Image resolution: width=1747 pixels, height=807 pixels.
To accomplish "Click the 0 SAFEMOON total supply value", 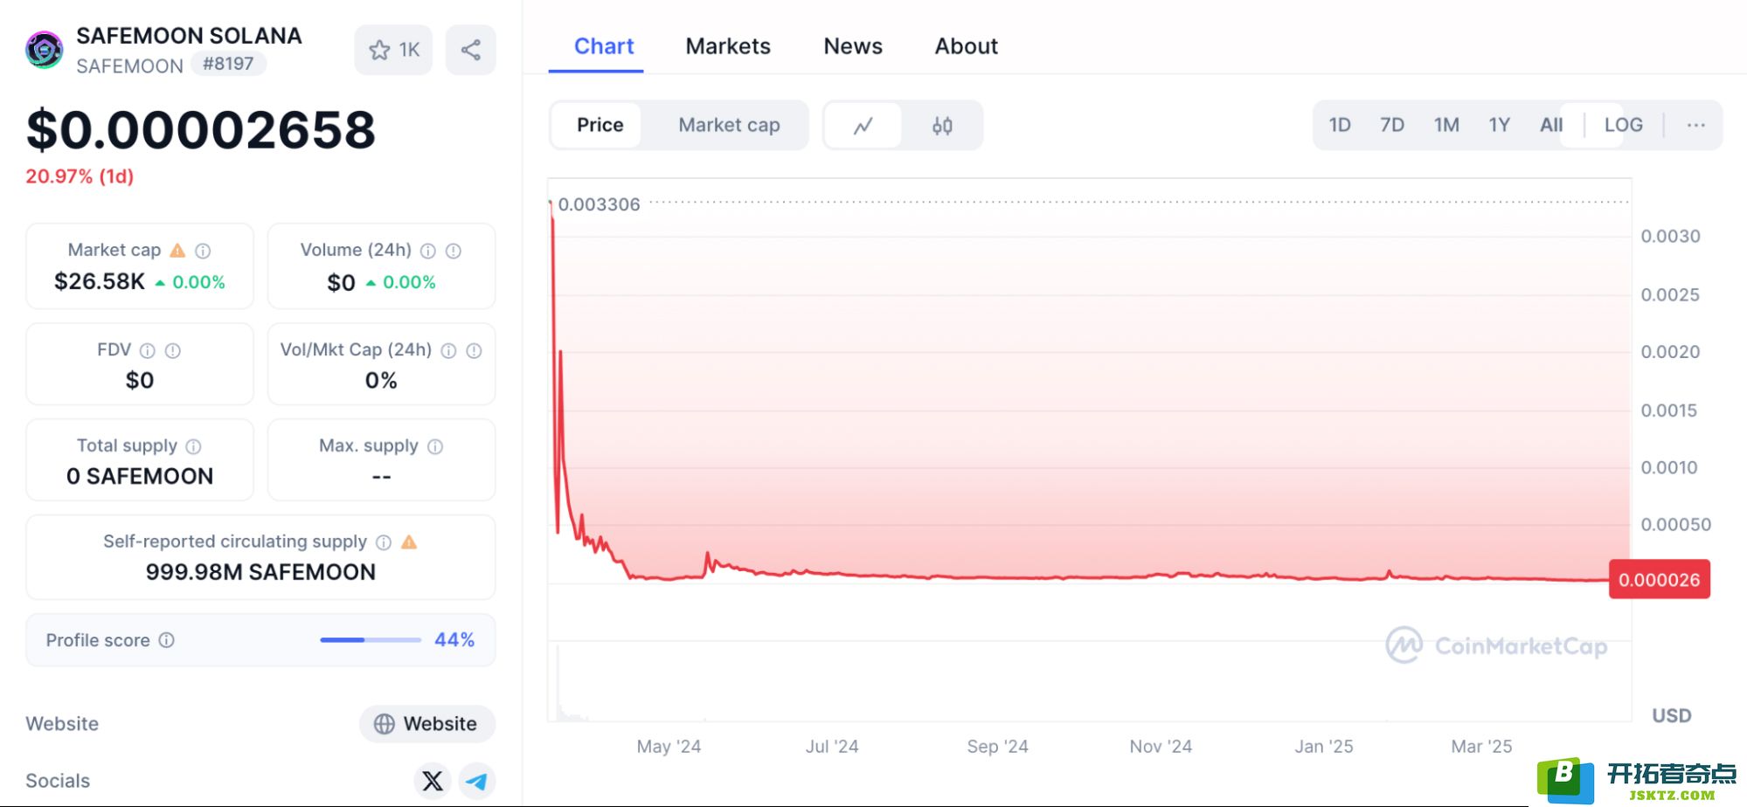I will pyautogui.click(x=140, y=476).
